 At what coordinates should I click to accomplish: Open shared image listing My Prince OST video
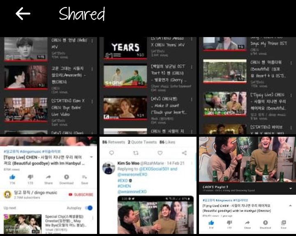247,86
